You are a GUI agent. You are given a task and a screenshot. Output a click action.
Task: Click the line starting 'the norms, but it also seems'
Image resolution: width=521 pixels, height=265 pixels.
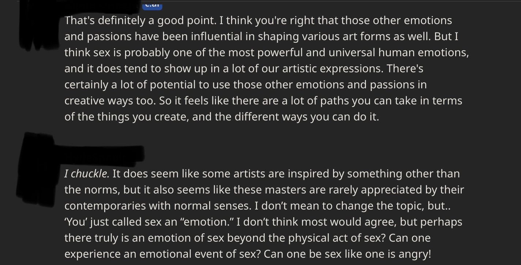click(x=264, y=190)
